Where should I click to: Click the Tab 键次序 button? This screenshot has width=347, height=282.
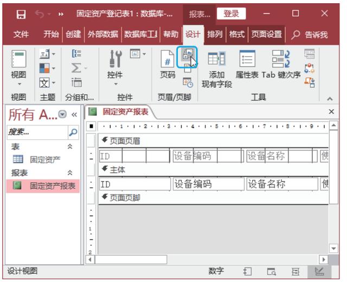click(281, 64)
